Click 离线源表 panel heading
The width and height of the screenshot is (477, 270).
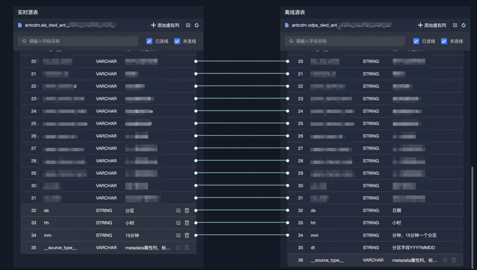tap(295, 12)
